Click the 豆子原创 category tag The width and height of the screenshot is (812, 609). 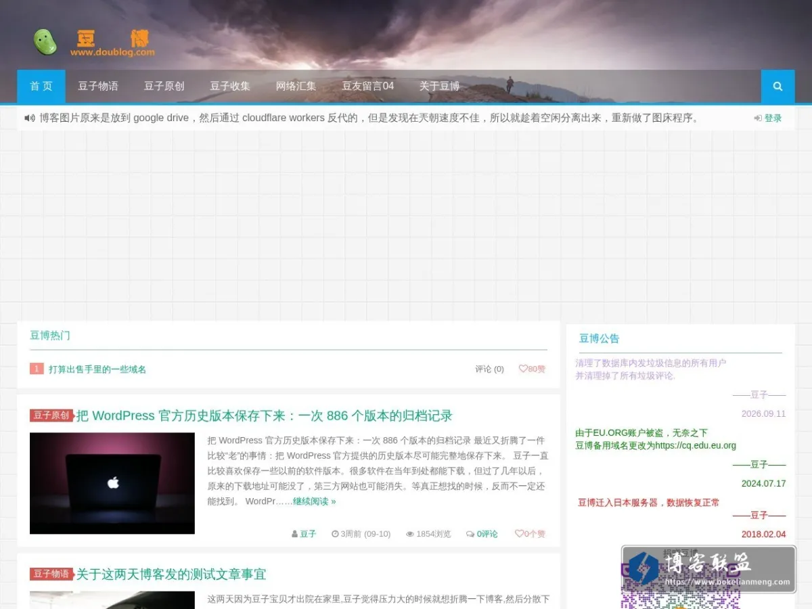(x=51, y=415)
